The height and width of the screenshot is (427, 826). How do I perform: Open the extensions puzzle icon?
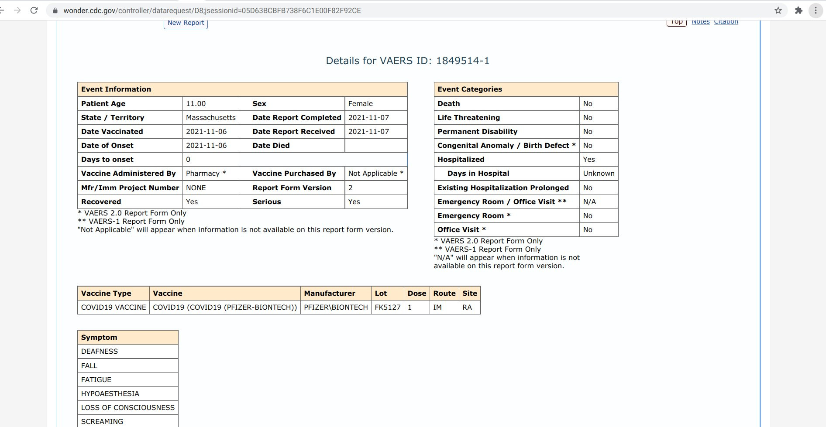[798, 10]
